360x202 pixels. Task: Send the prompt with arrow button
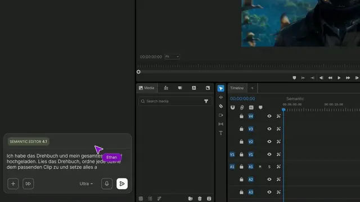[x=122, y=183]
